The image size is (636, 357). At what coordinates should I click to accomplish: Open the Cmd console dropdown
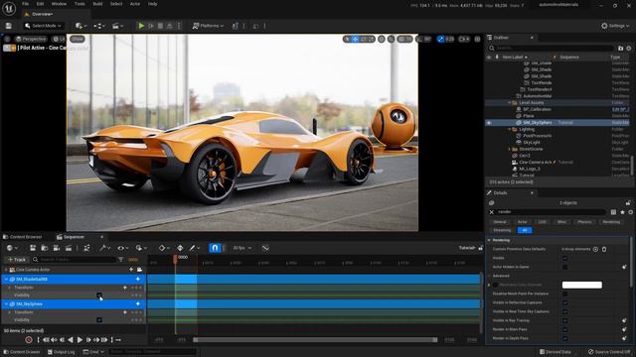click(x=93, y=352)
